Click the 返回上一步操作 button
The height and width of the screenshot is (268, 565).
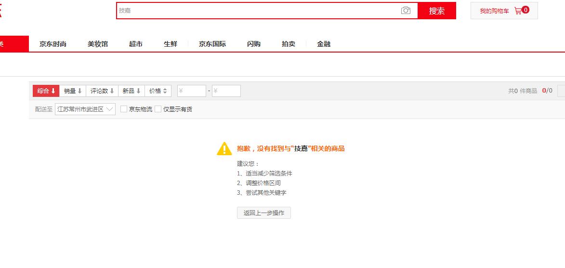pos(264,213)
